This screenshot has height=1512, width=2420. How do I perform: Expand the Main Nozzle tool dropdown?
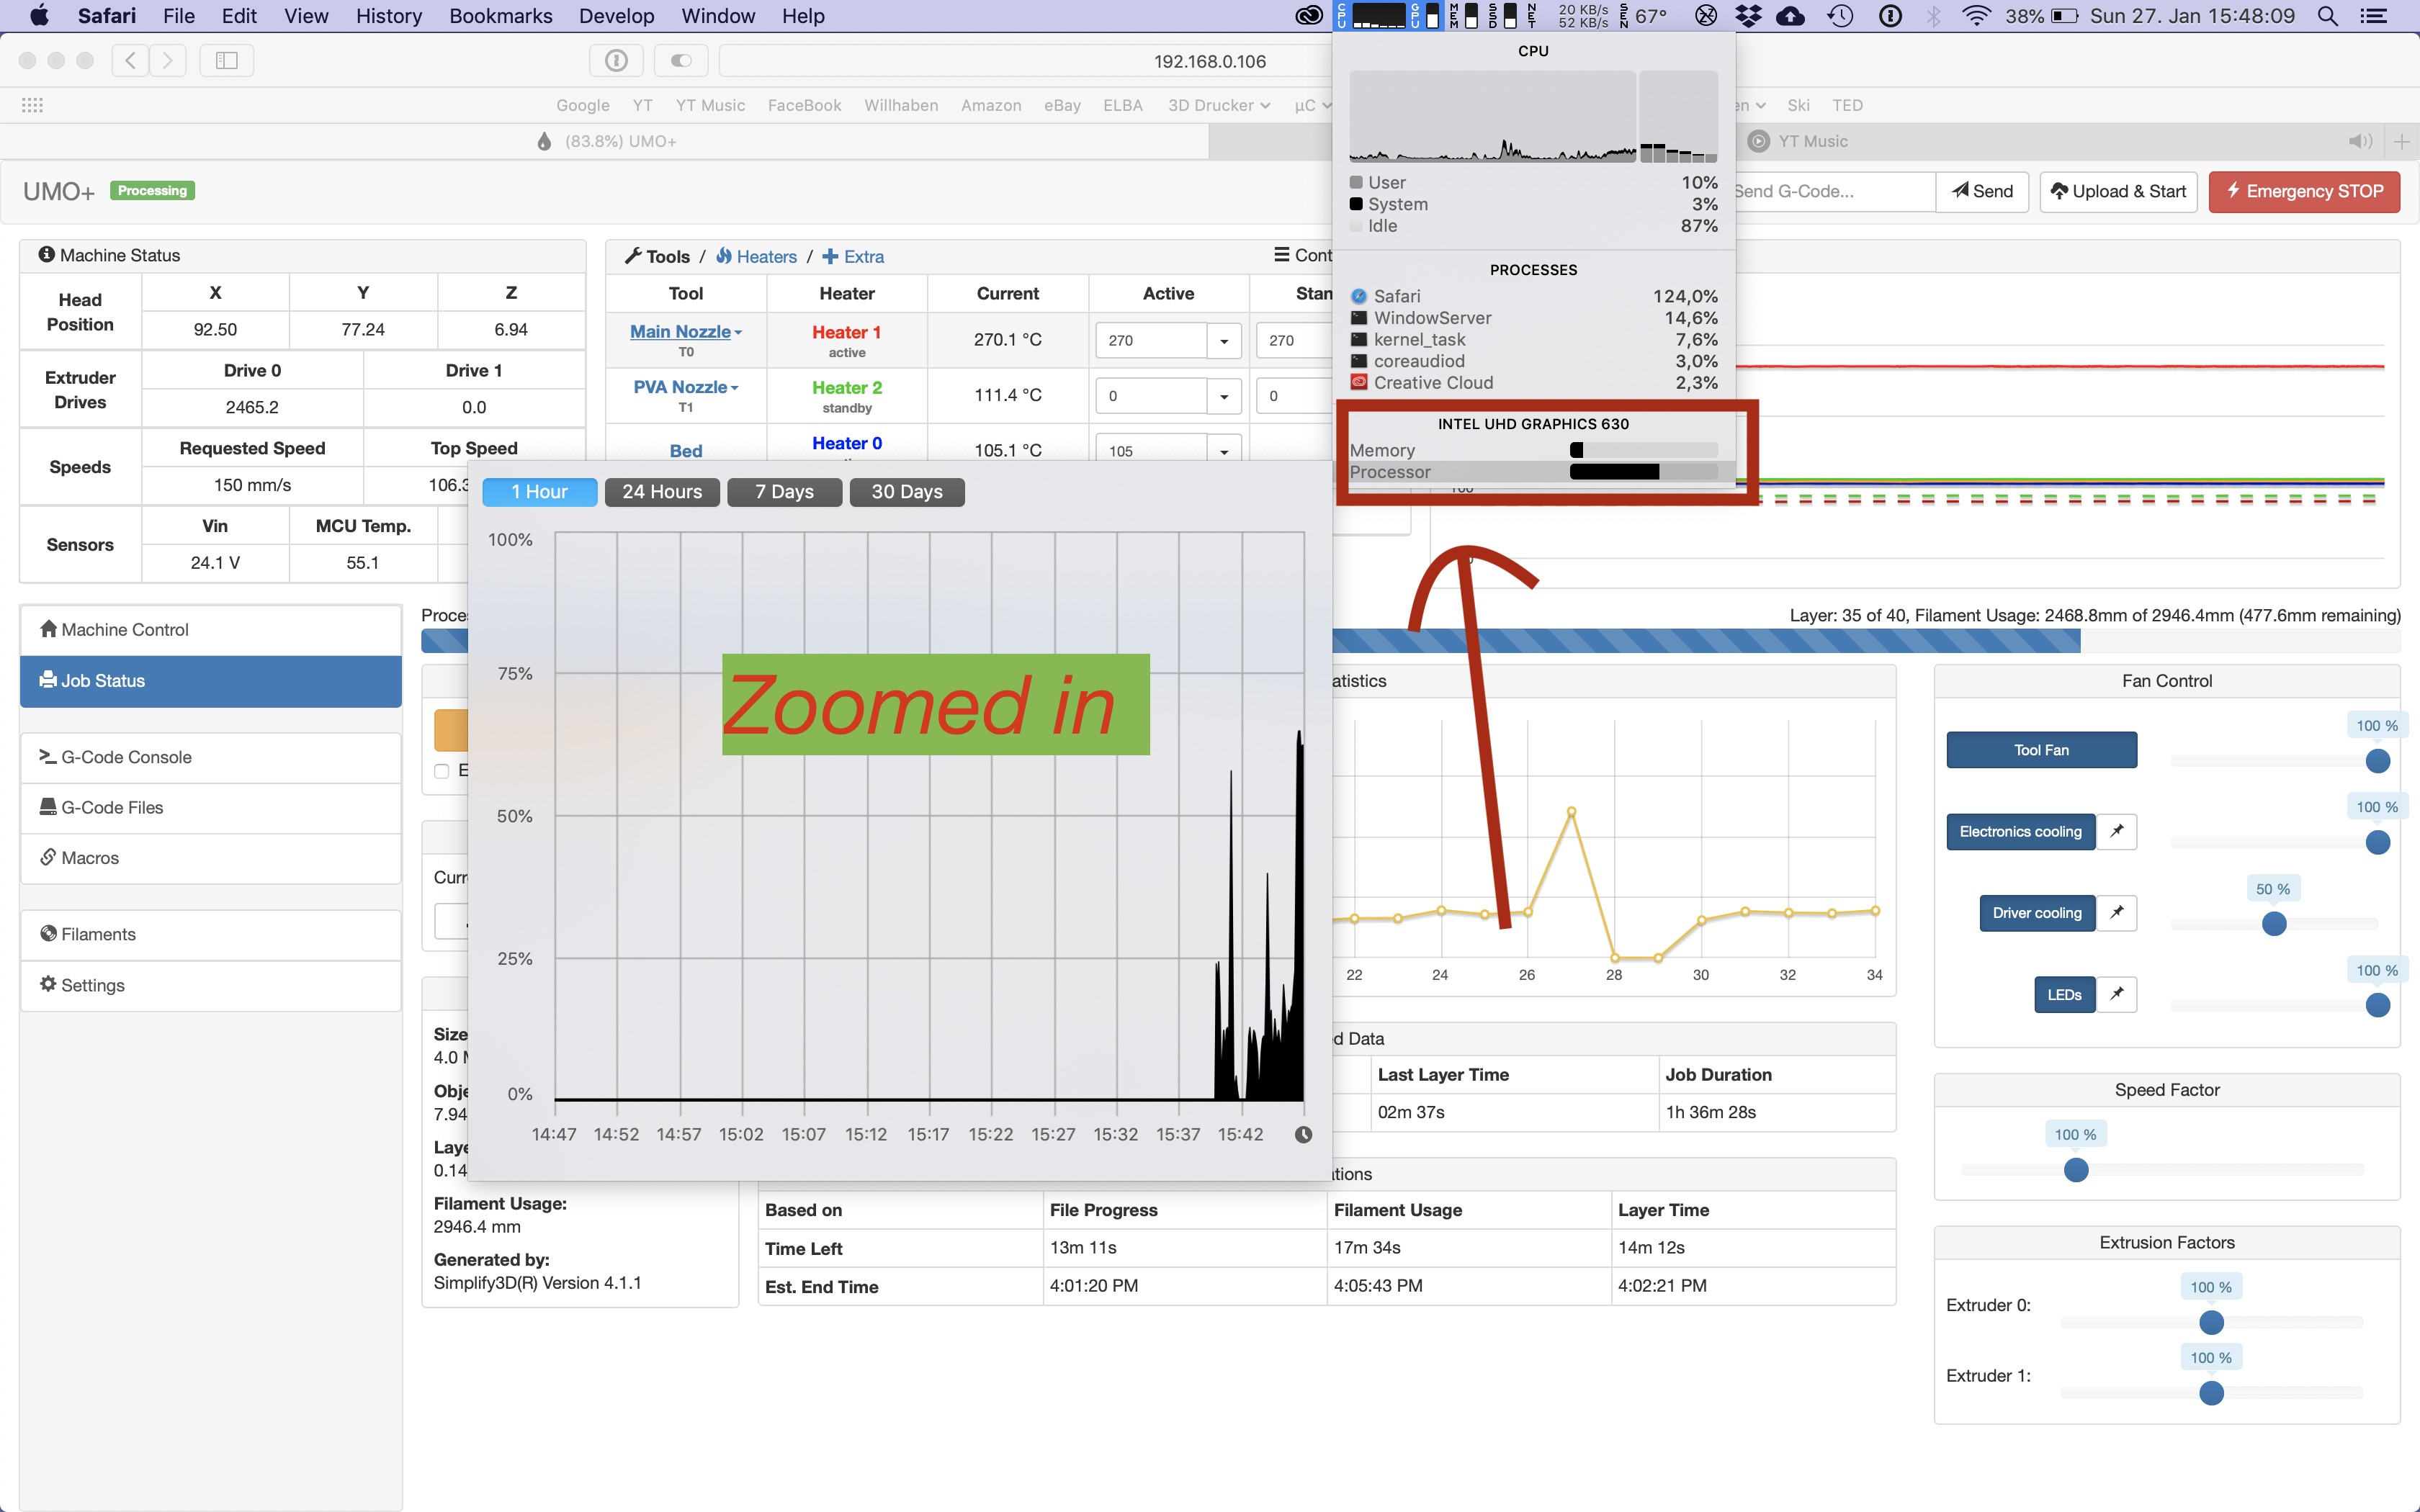686,331
